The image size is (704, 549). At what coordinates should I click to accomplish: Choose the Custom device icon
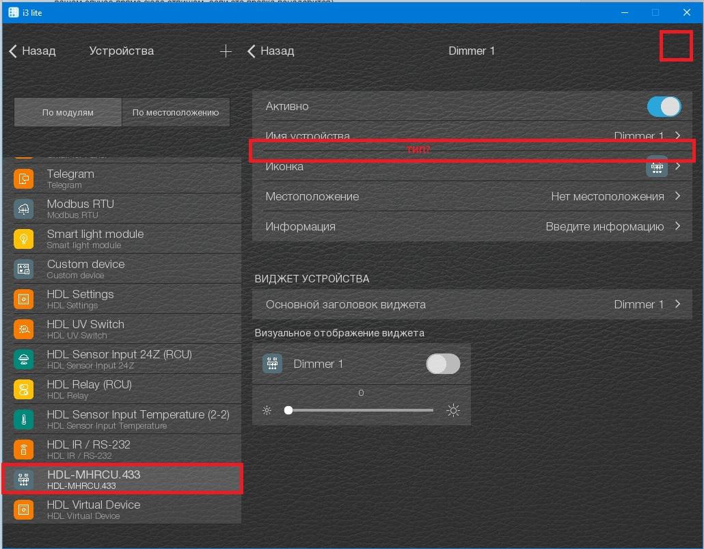24,269
